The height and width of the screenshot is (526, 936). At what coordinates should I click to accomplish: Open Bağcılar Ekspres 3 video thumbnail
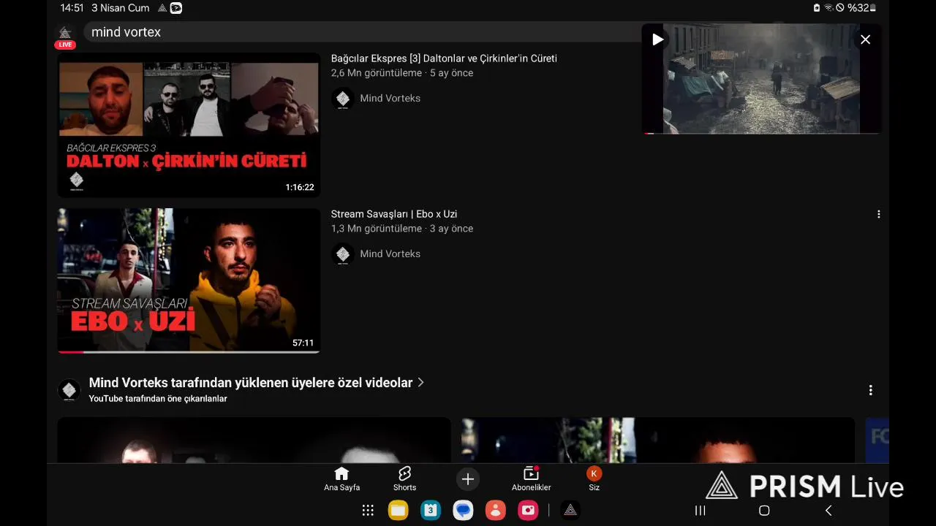(x=189, y=124)
